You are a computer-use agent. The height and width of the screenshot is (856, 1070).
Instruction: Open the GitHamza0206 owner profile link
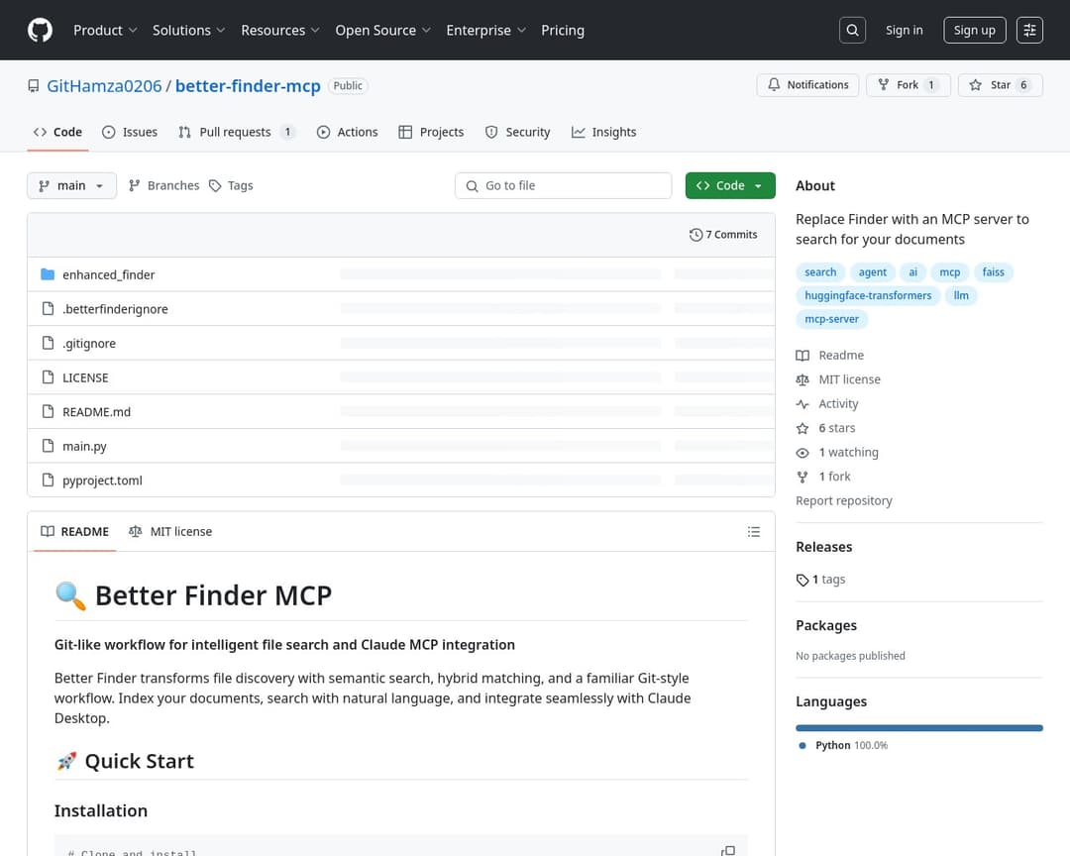[104, 86]
